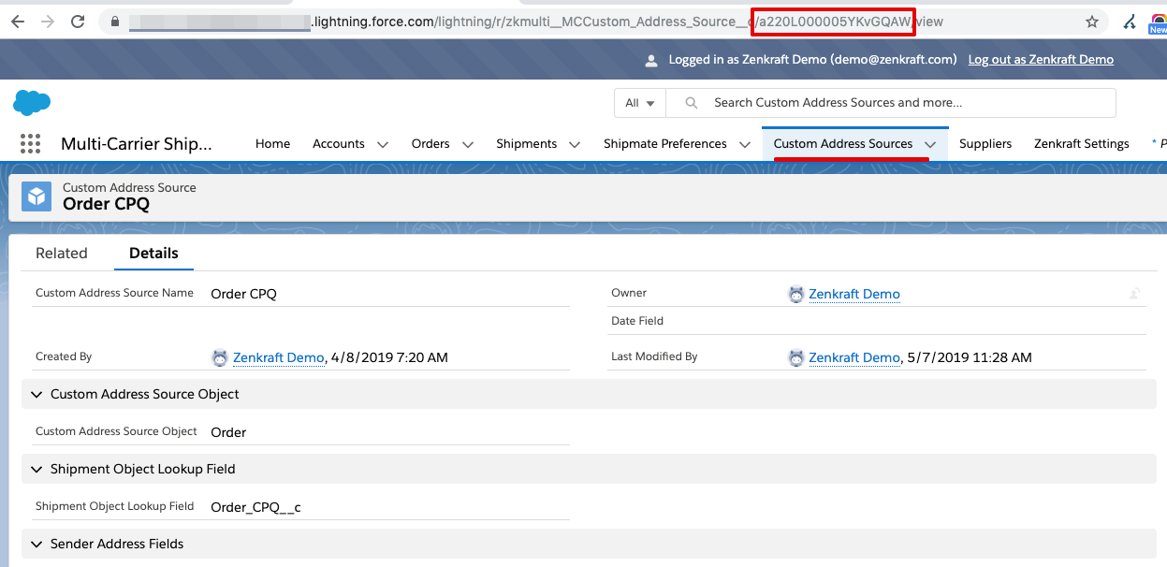Click the Order CPQ value of Source Name

coord(244,294)
